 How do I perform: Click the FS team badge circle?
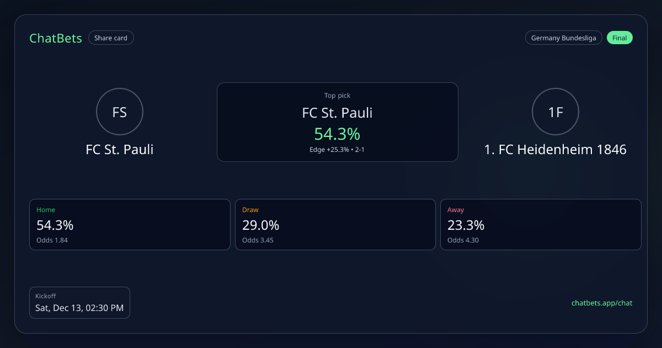(120, 112)
